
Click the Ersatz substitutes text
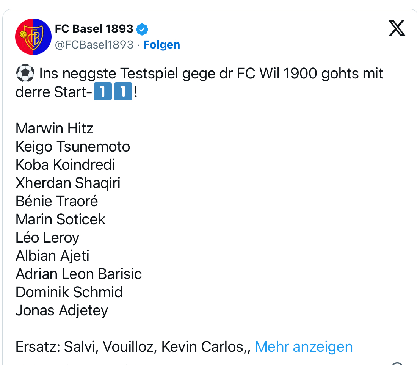133,346
